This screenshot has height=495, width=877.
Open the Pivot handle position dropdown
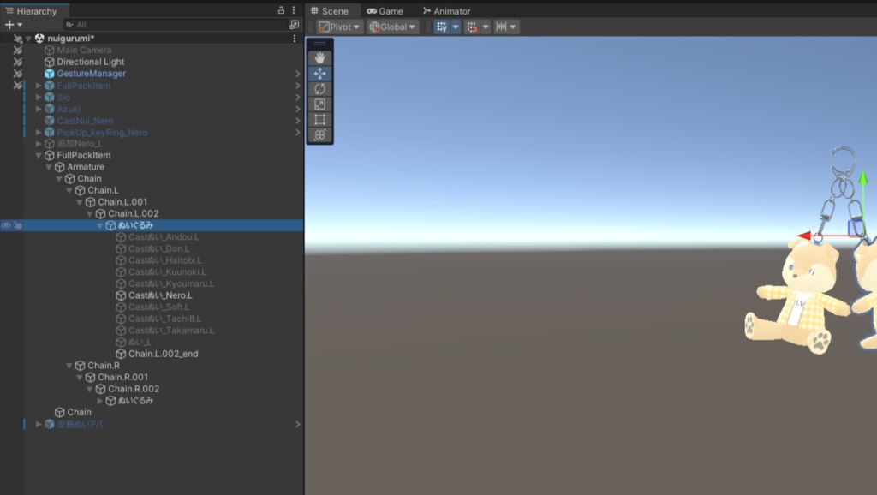click(x=339, y=27)
